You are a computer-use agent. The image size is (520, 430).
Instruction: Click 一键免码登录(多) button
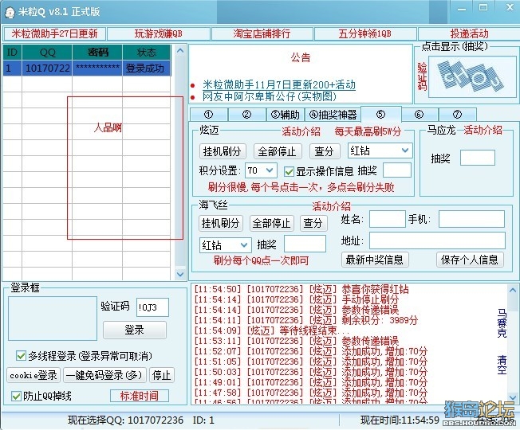(x=104, y=375)
